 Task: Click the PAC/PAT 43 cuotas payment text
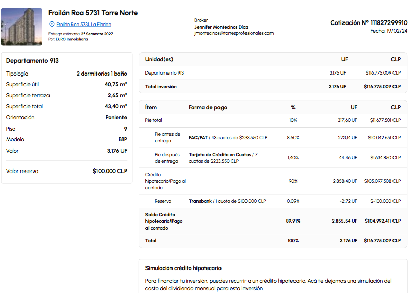click(x=228, y=138)
